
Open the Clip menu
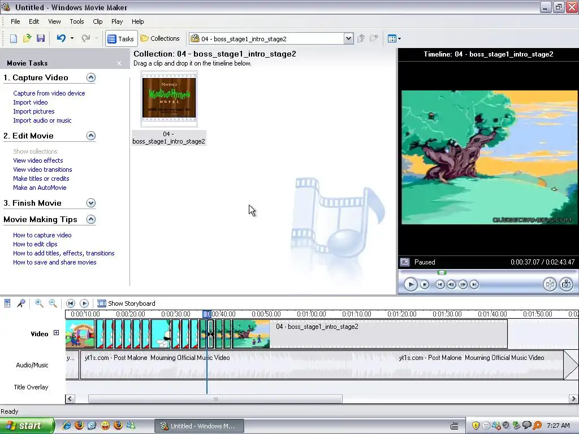click(x=98, y=21)
